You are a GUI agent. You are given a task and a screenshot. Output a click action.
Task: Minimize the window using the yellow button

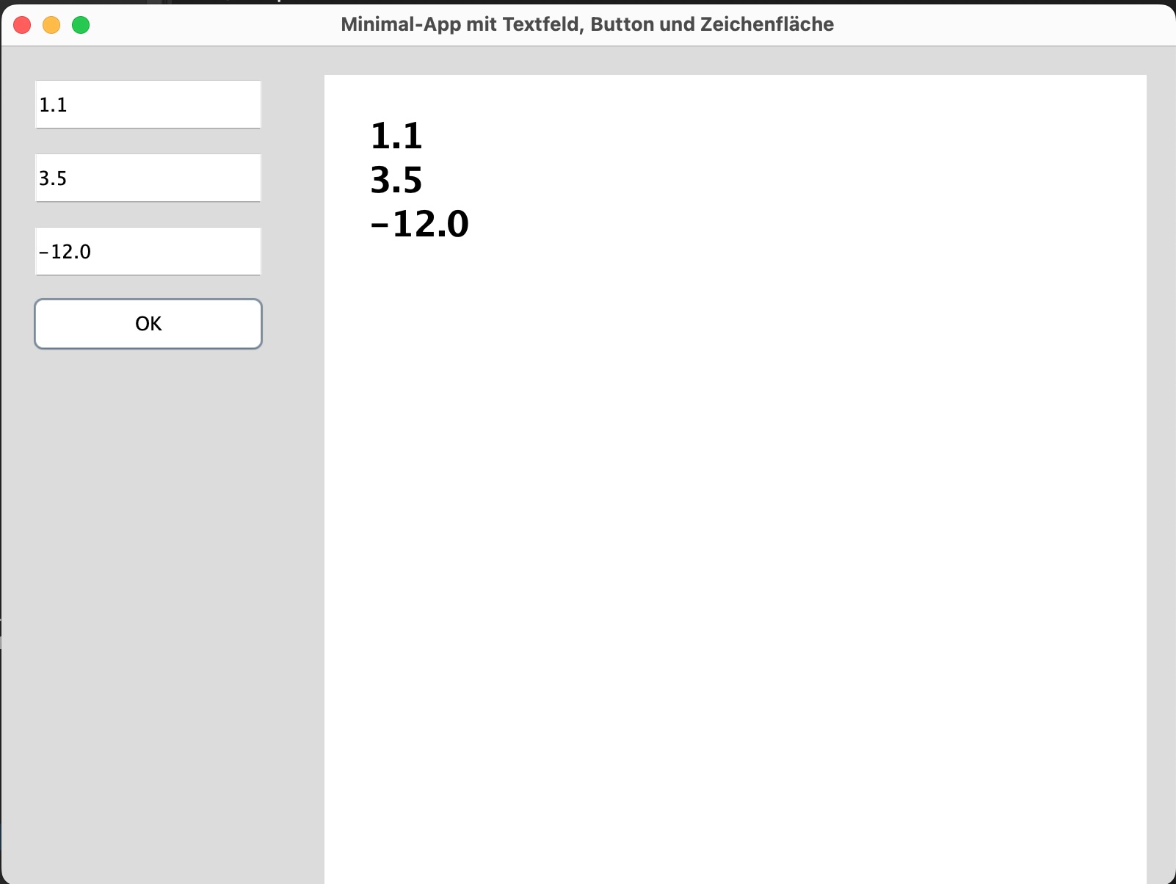pyautogui.click(x=51, y=25)
